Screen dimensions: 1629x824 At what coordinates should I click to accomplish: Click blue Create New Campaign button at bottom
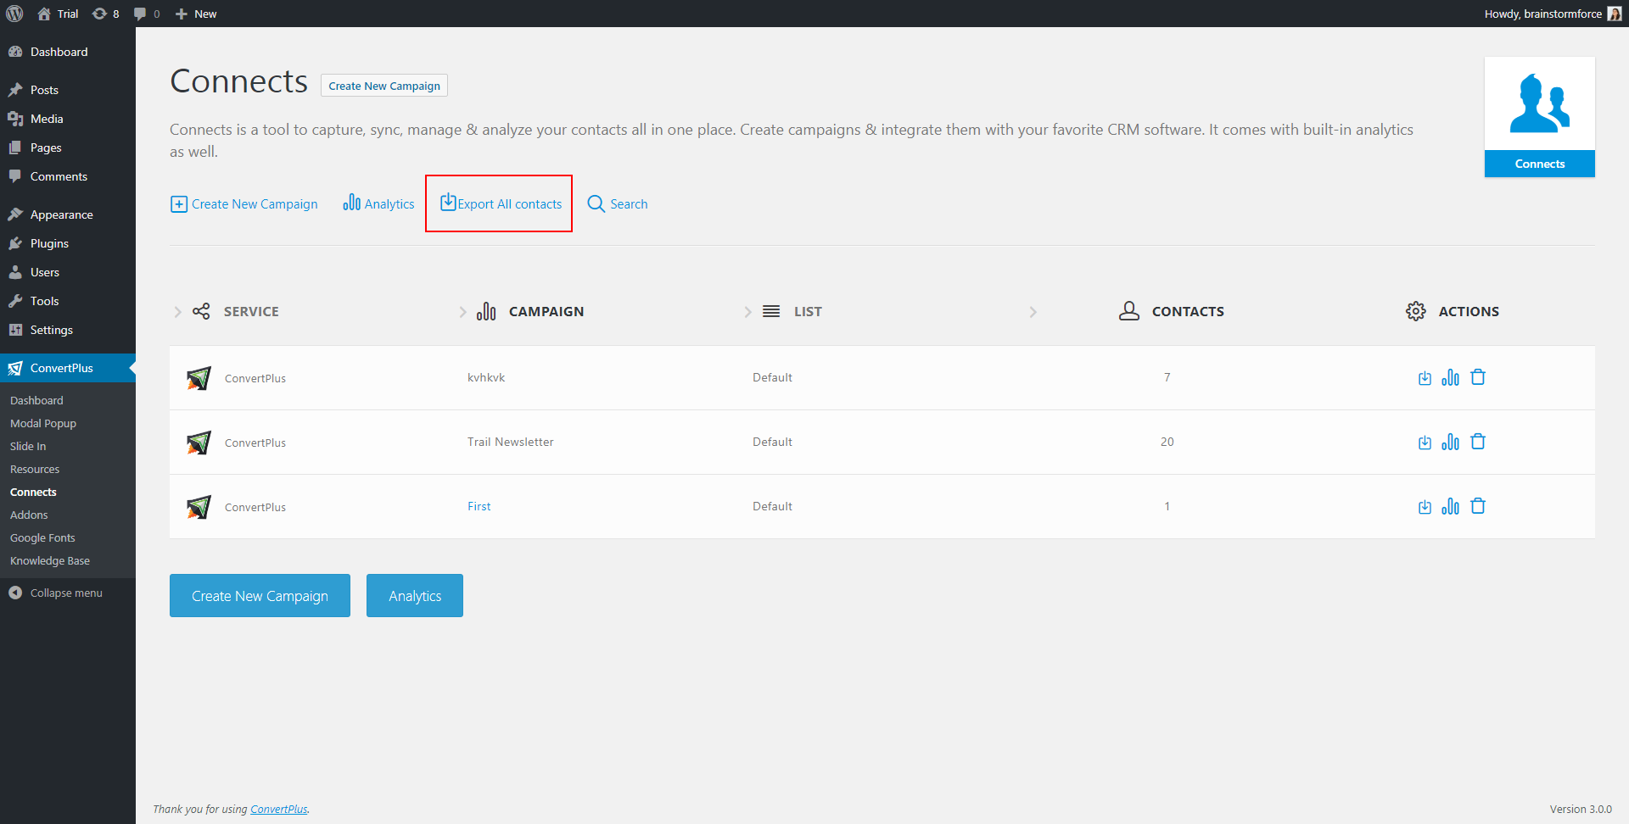(260, 595)
